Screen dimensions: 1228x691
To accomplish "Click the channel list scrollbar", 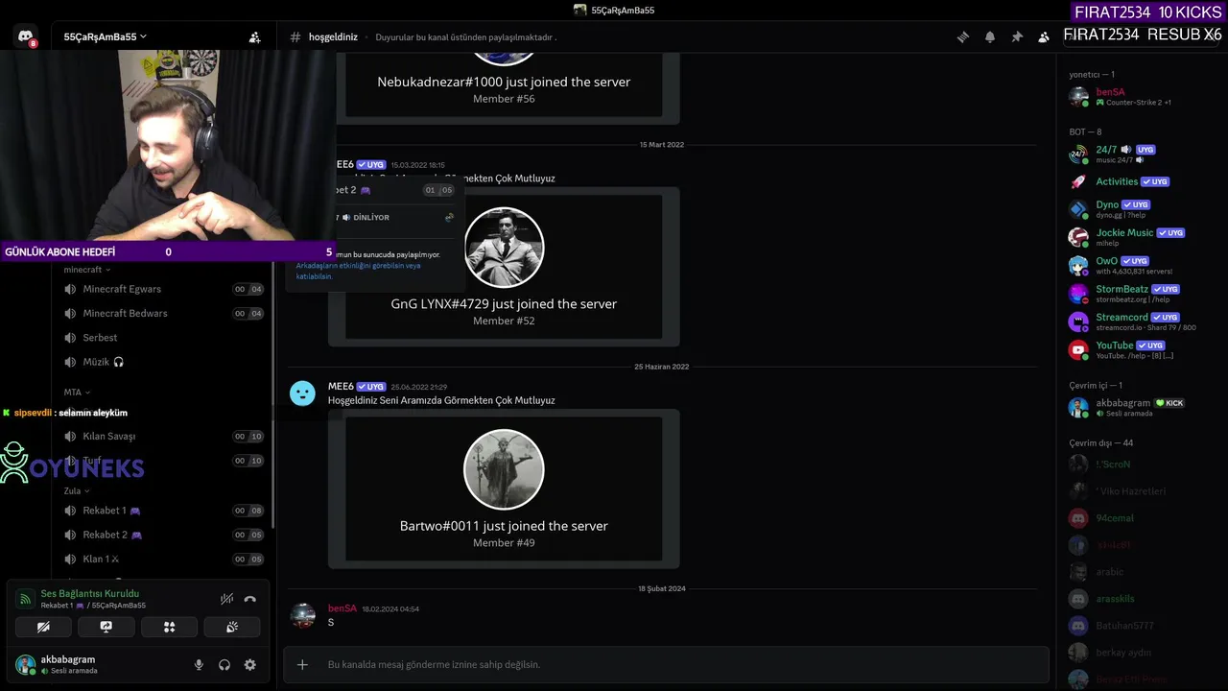I will click(274, 393).
